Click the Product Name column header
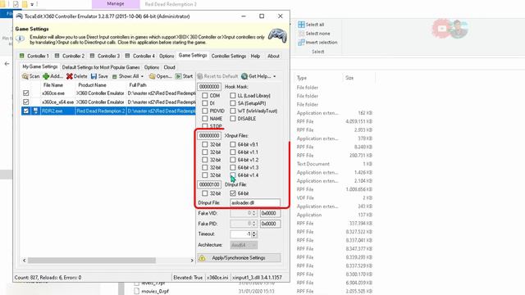525x295 pixels. (92, 85)
